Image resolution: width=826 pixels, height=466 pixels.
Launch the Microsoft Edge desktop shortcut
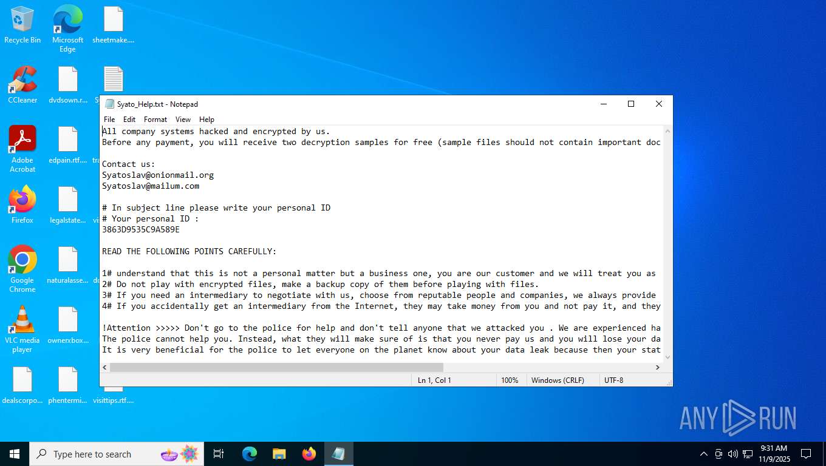[x=67, y=29]
